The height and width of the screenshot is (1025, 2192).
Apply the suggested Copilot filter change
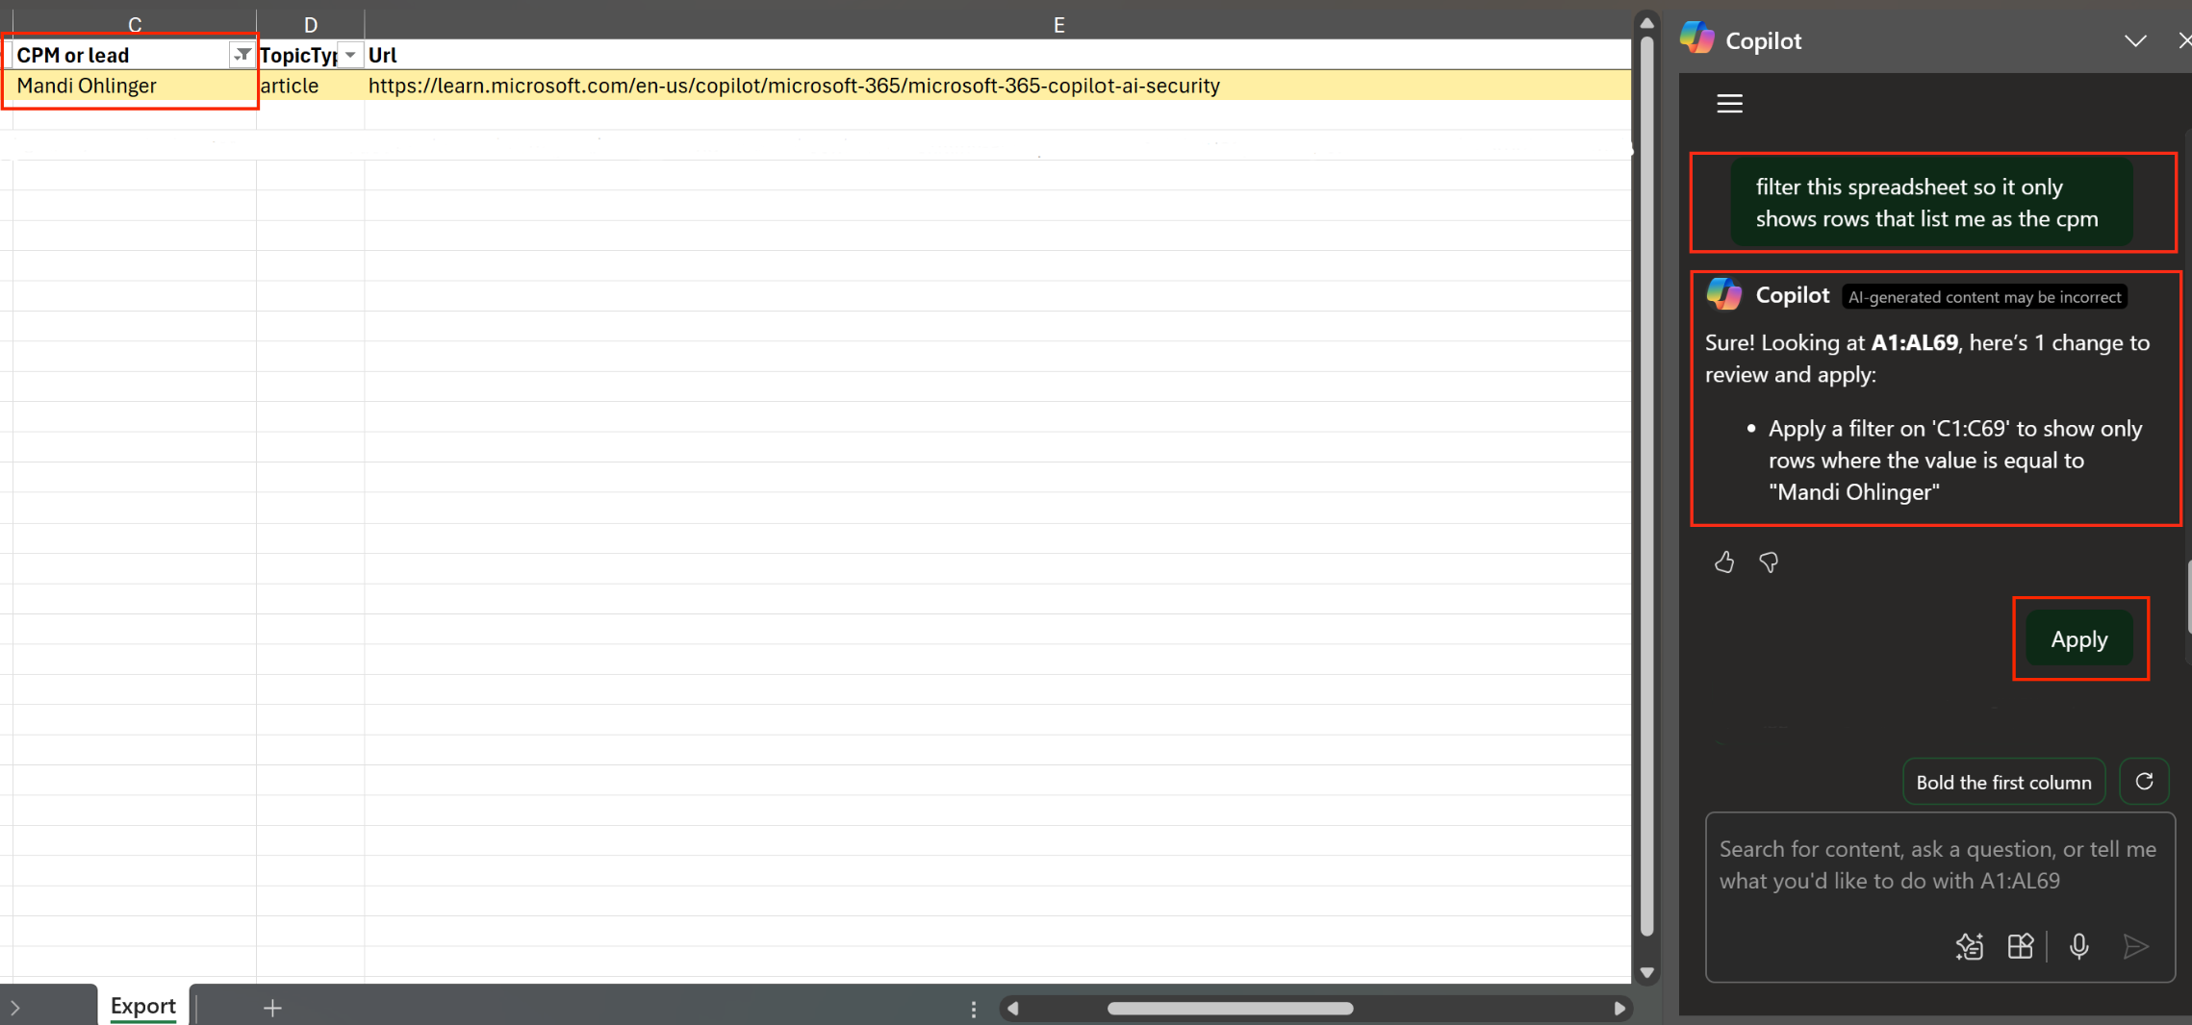2079,639
